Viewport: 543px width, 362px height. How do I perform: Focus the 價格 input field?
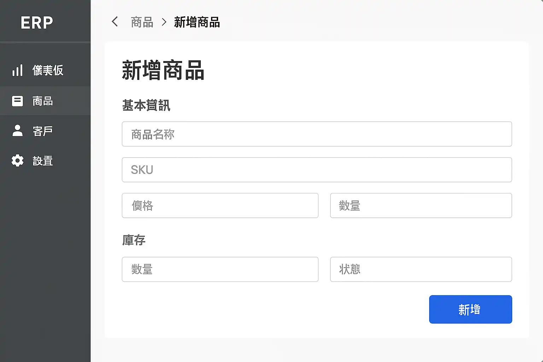[220, 205]
